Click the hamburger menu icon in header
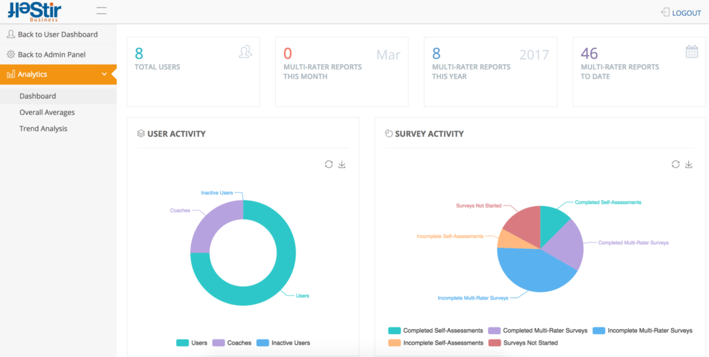The width and height of the screenshot is (709, 357). click(101, 11)
